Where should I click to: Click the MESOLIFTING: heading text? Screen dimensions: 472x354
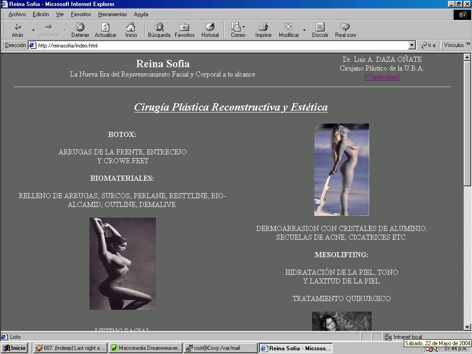pos(342,254)
